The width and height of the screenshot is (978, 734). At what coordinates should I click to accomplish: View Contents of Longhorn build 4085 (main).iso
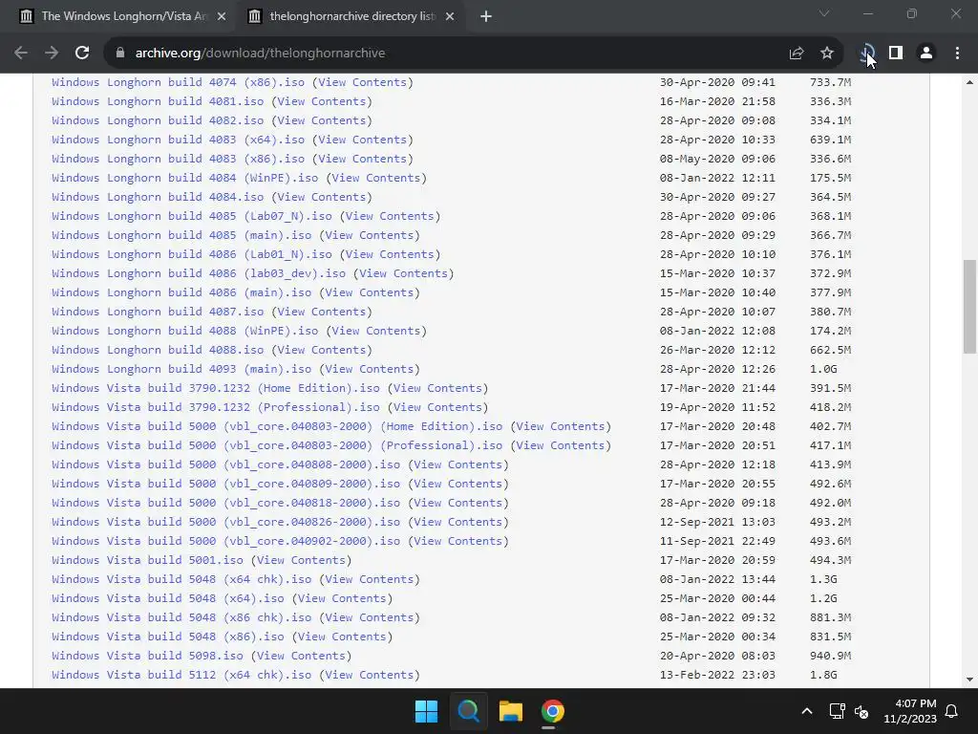pyautogui.click(x=370, y=235)
